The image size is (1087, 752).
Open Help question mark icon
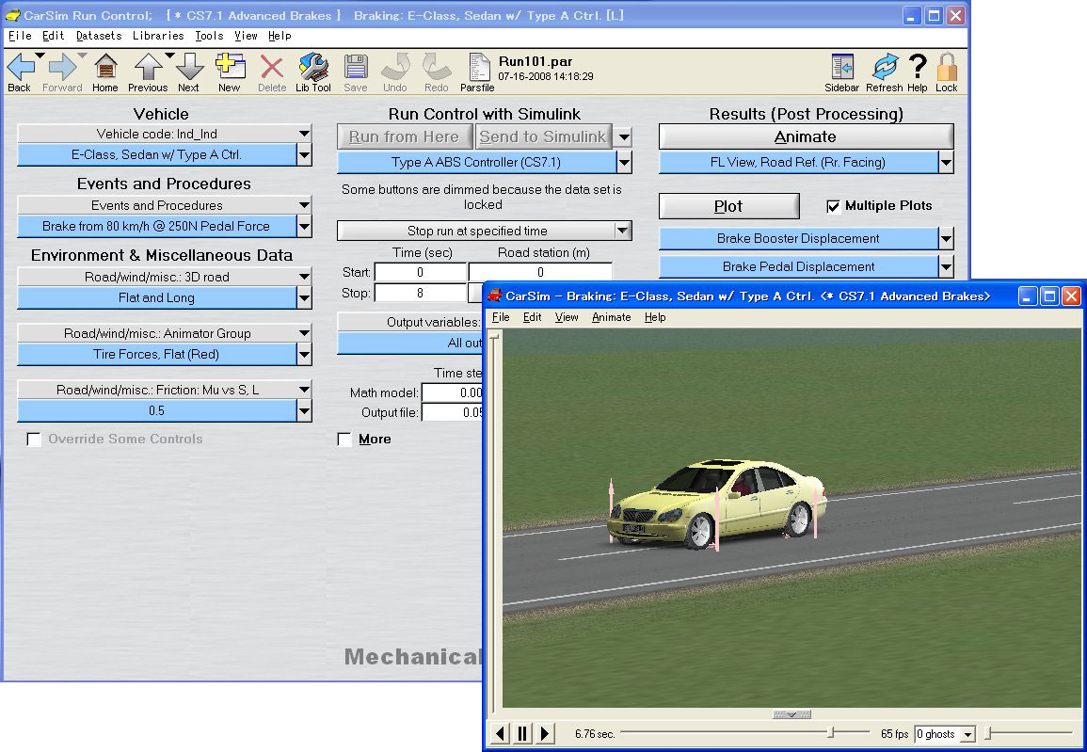point(918,67)
